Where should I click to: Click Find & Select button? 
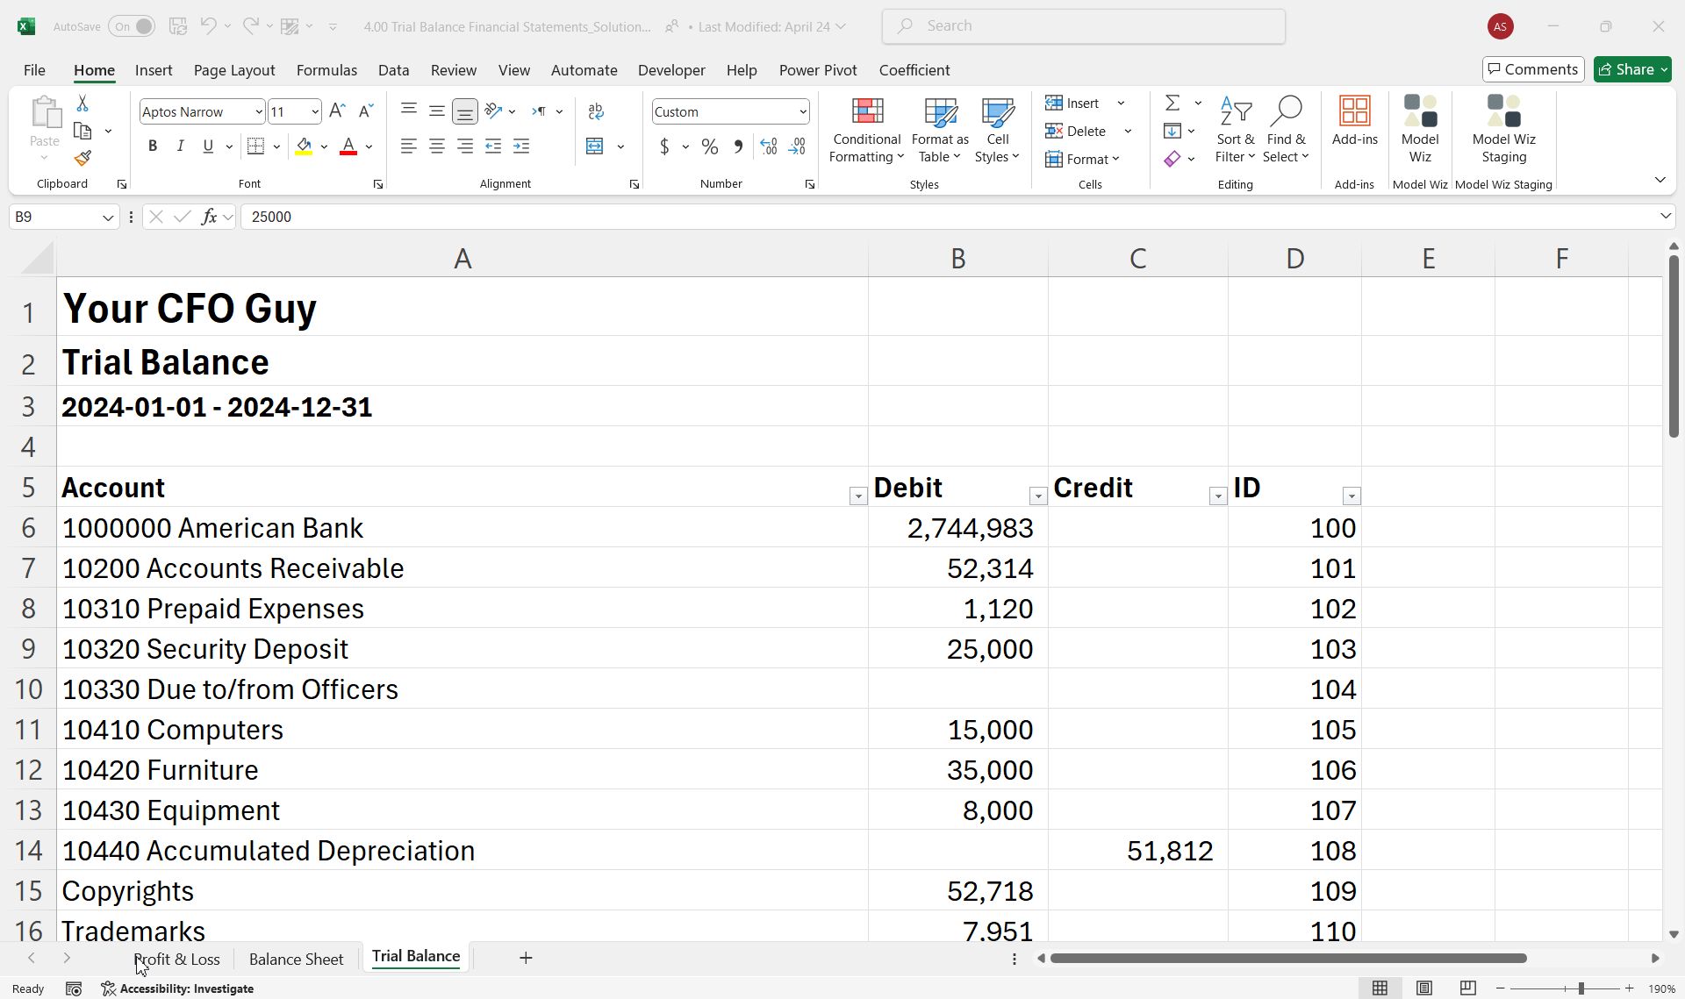[x=1286, y=130]
